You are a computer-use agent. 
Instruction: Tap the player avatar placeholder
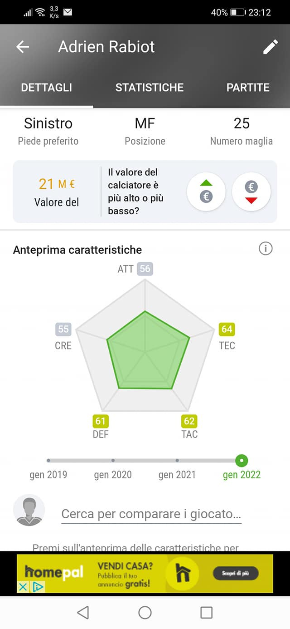tap(29, 510)
